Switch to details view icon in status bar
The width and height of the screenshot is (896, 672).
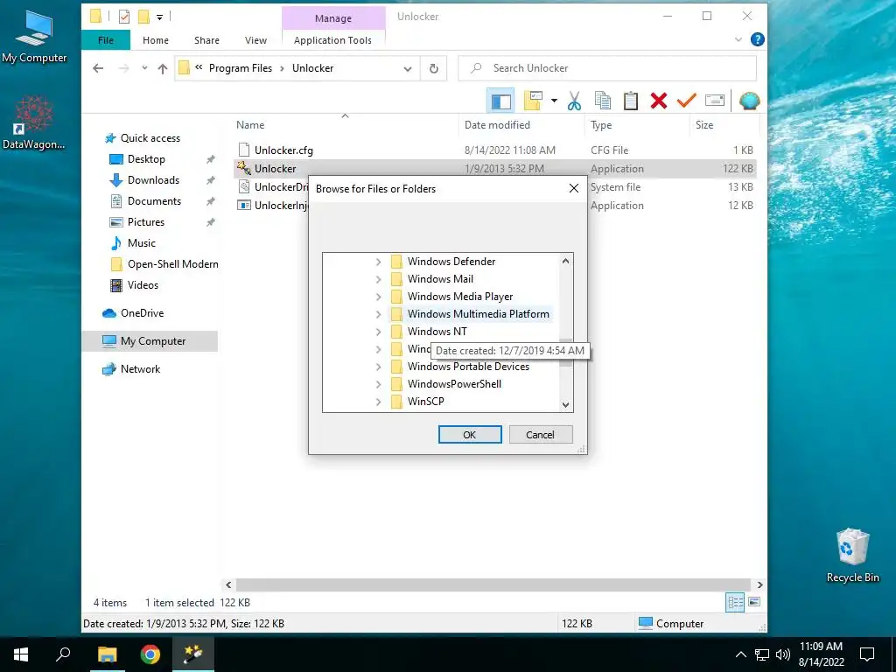(735, 602)
